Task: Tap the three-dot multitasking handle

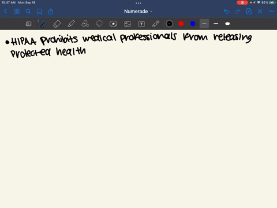Action: click(138, 3)
